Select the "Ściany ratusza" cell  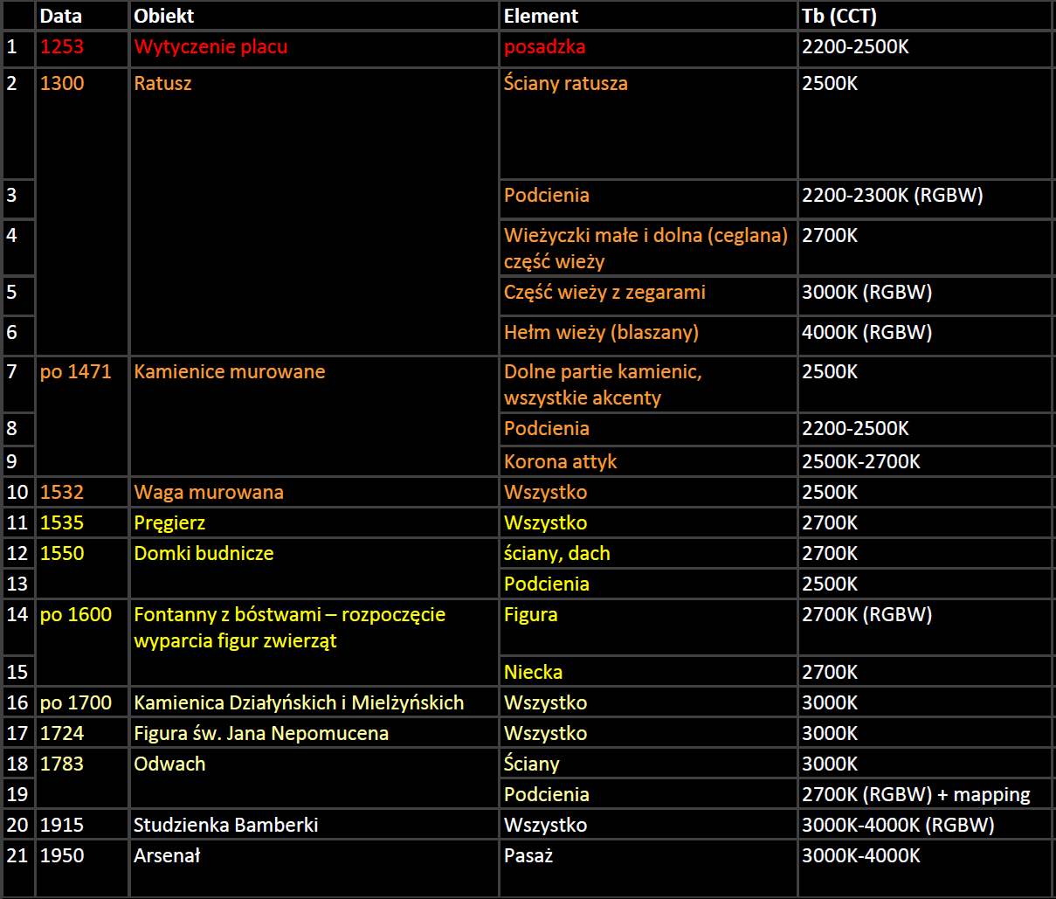tap(565, 84)
